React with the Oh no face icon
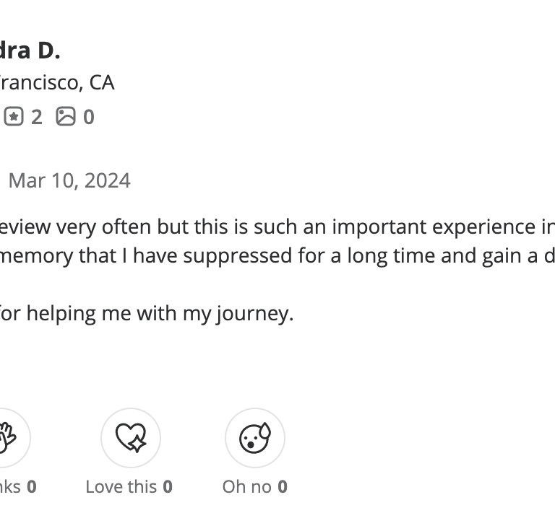 click(255, 438)
